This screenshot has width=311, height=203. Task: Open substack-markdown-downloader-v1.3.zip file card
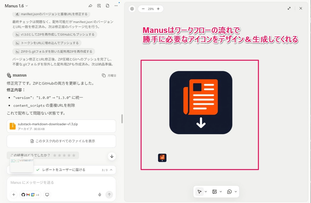pos(61,126)
